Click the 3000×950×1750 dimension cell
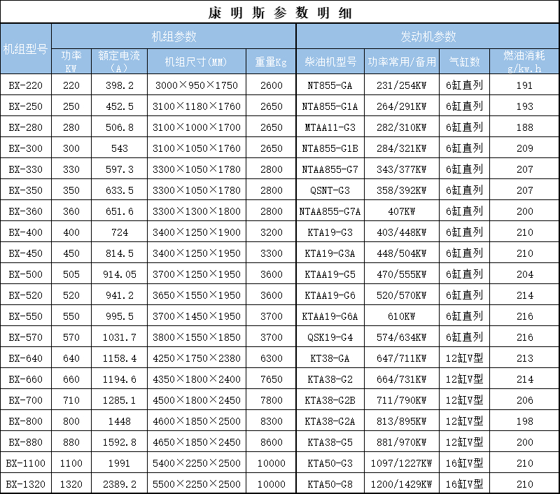Viewport: 560px width, 494px height. point(197,85)
